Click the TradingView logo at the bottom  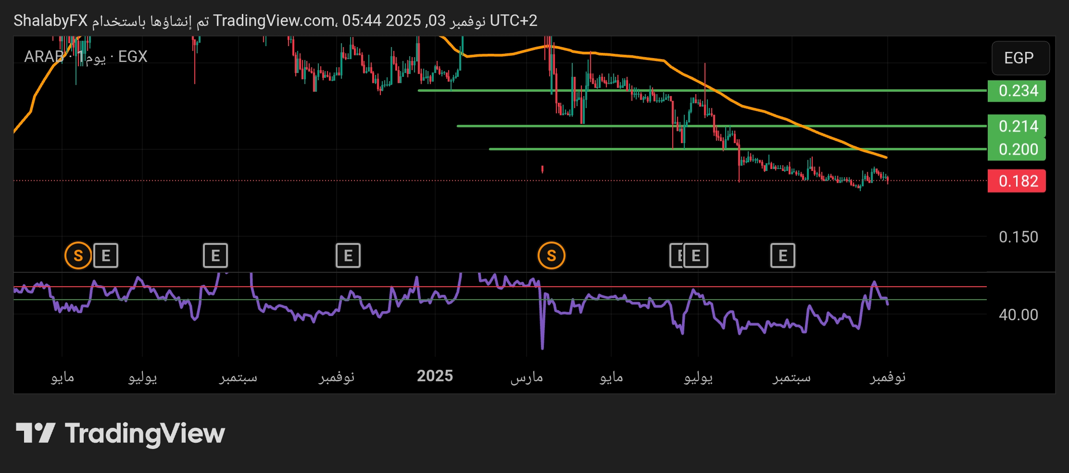[120, 433]
